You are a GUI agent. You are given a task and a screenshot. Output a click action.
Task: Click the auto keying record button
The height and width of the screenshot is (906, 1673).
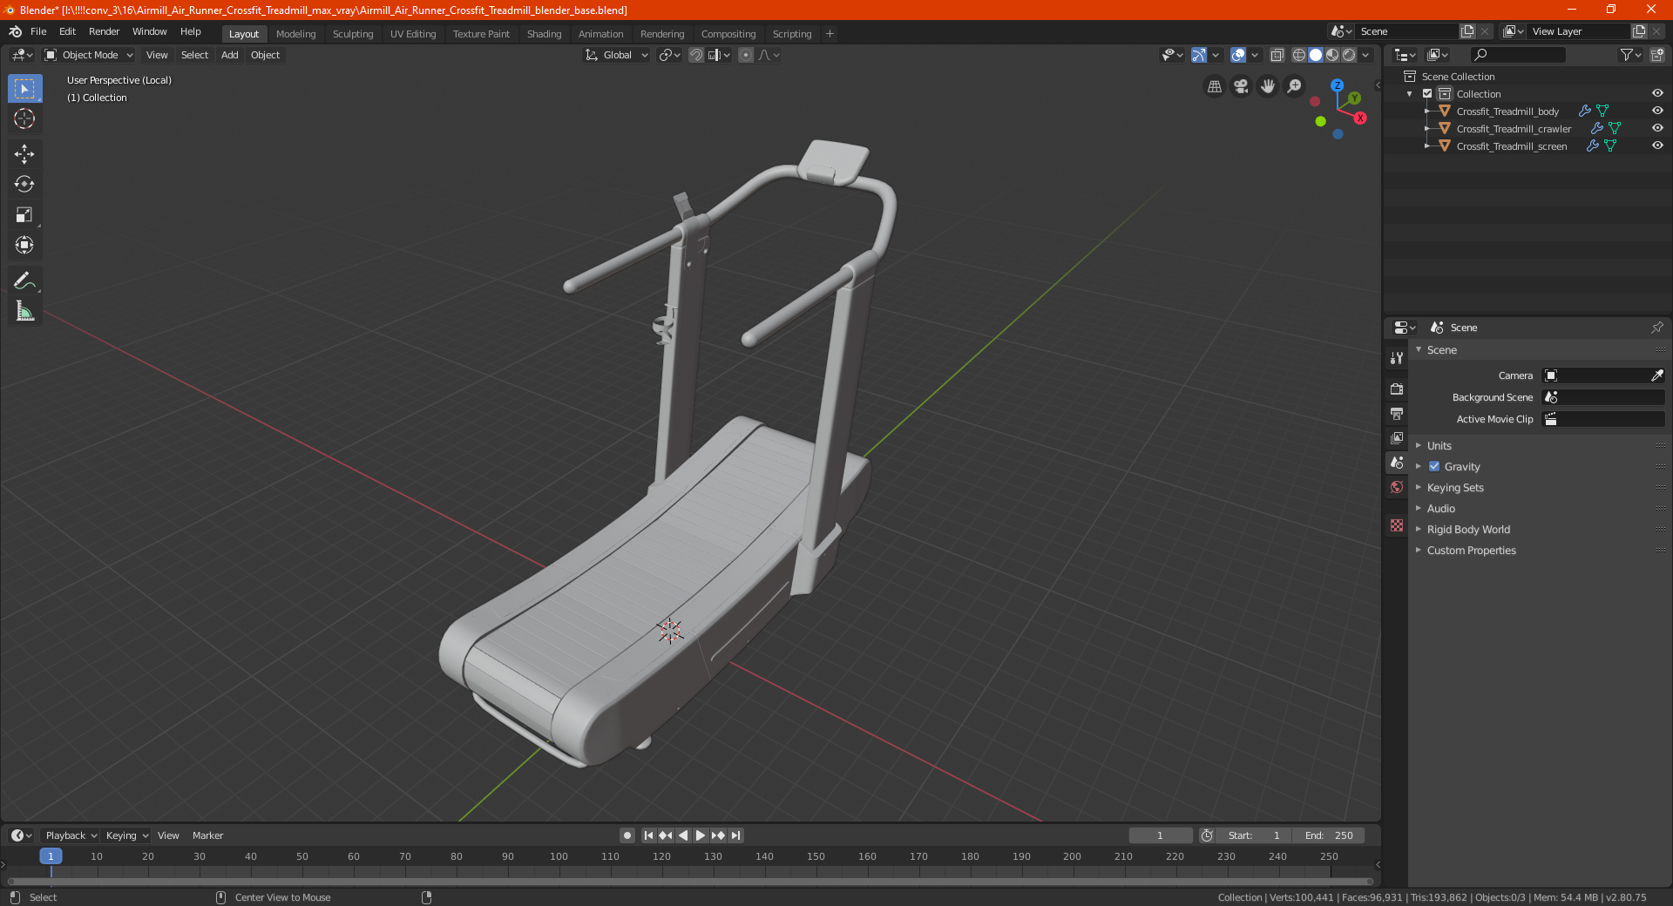coord(627,835)
